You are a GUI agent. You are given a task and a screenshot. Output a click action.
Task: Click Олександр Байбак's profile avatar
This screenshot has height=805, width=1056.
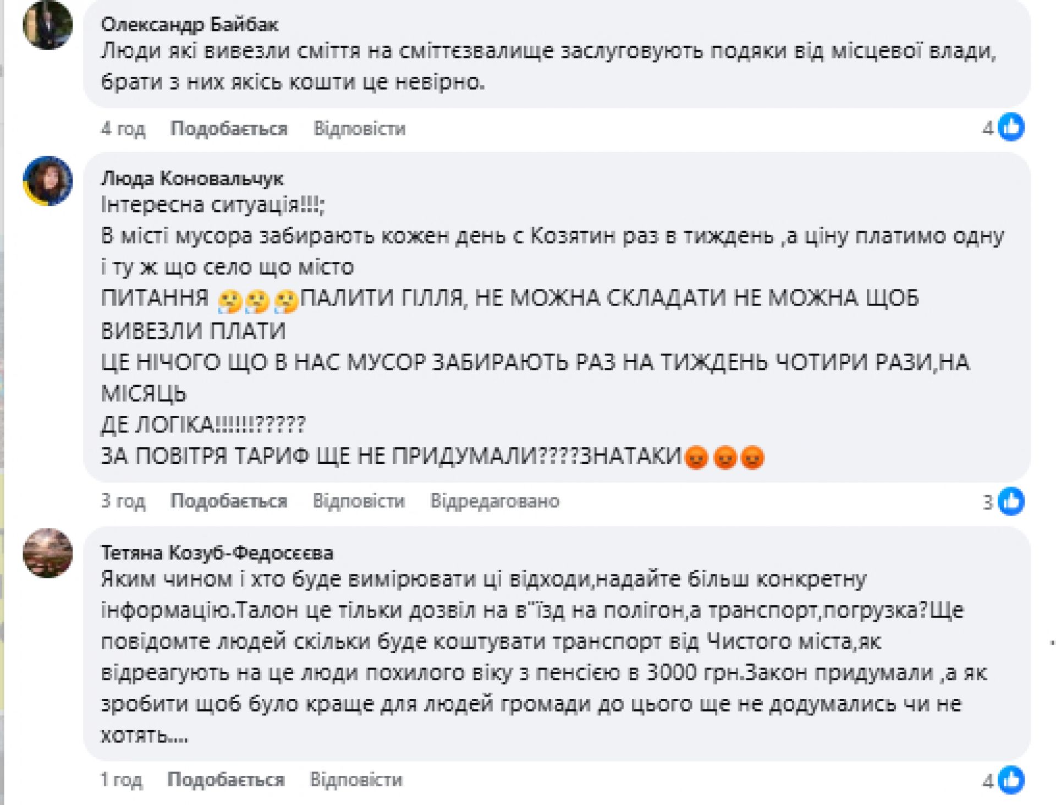point(48,25)
